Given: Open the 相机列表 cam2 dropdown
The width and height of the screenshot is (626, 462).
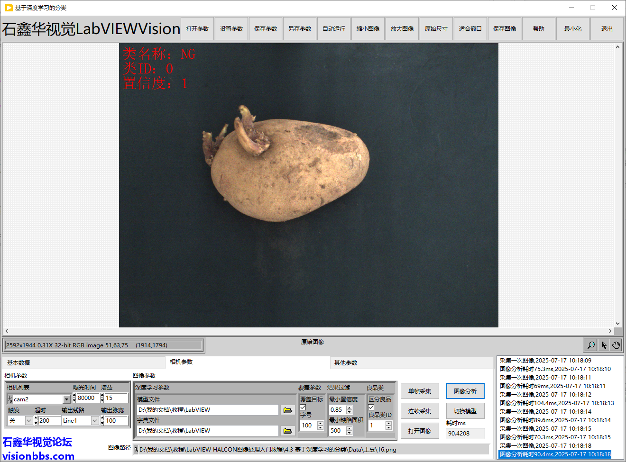Looking at the screenshot, I should (66, 399).
